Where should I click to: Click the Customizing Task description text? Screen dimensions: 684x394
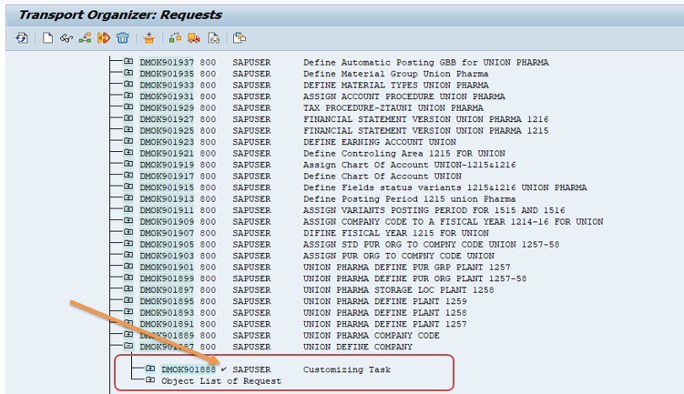click(x=346, y=369)
